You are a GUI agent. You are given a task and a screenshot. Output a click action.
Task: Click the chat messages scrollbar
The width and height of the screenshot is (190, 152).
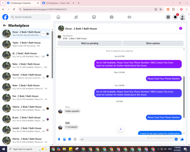[184, 97]
